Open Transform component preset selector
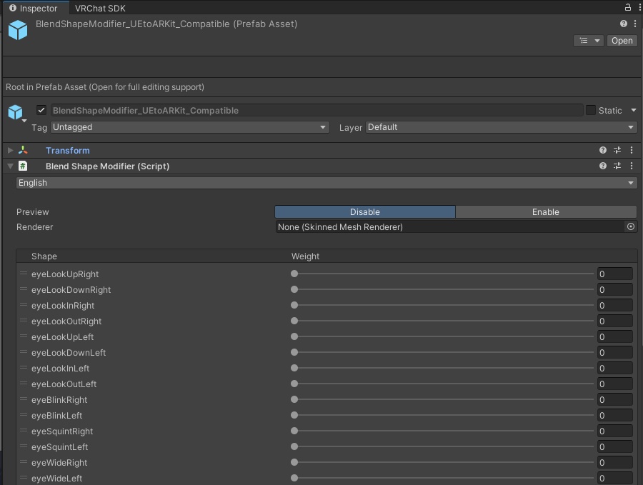 pos(617,150)
